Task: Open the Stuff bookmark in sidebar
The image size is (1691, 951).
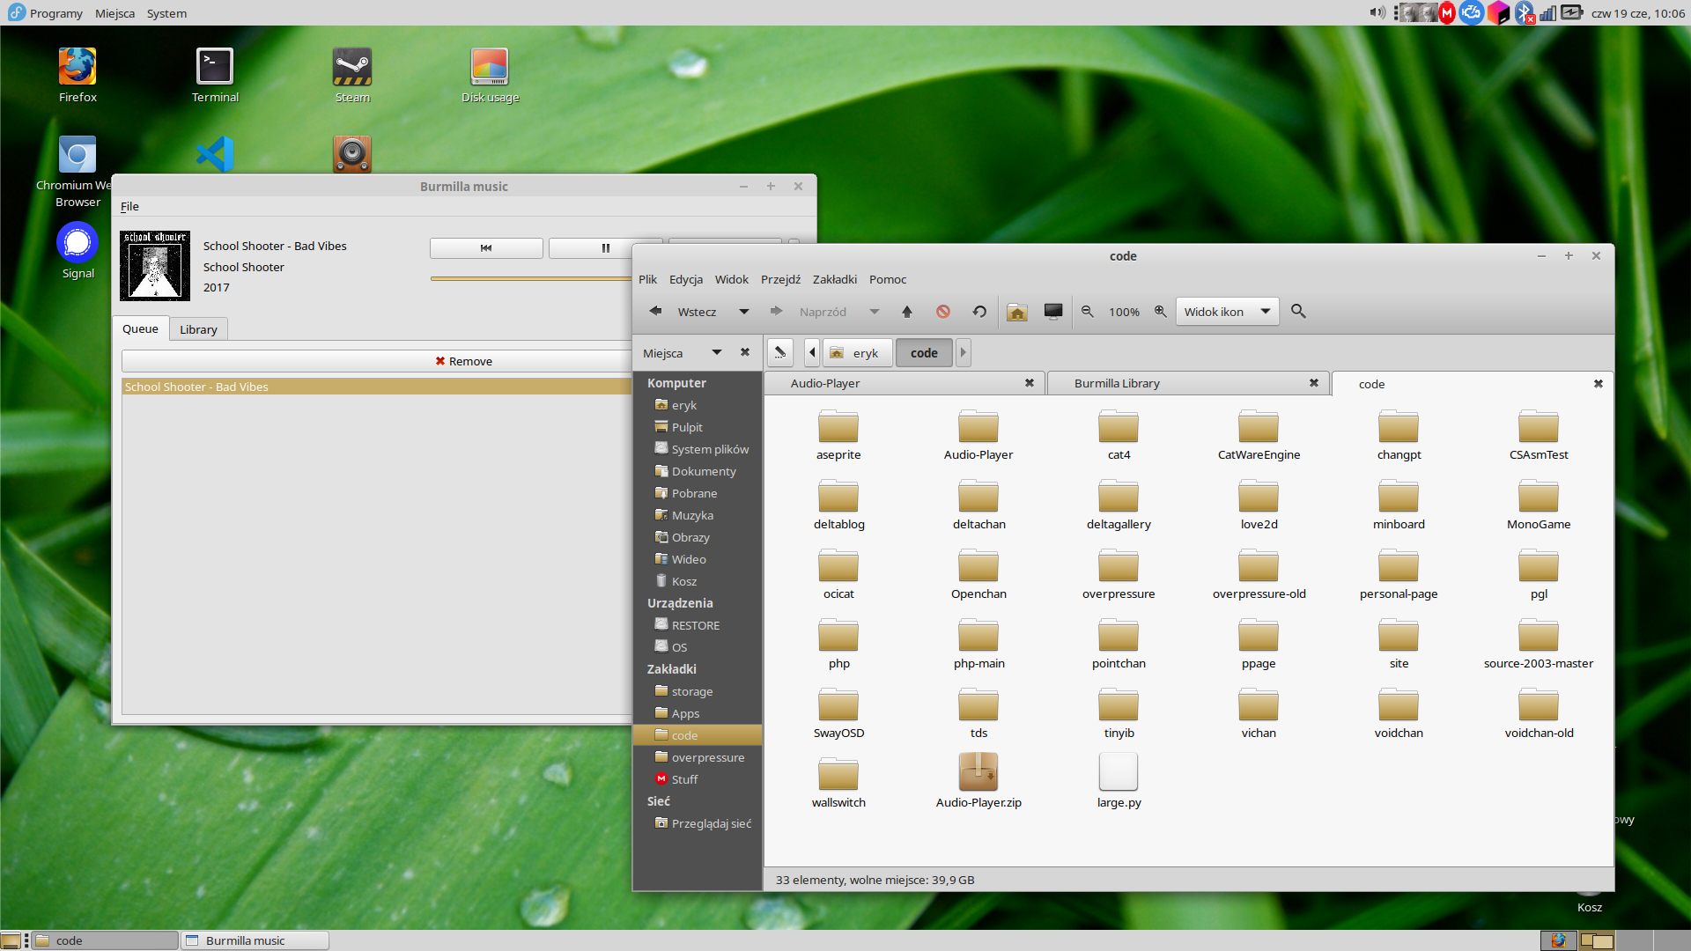Action: [x=697, y=779]
